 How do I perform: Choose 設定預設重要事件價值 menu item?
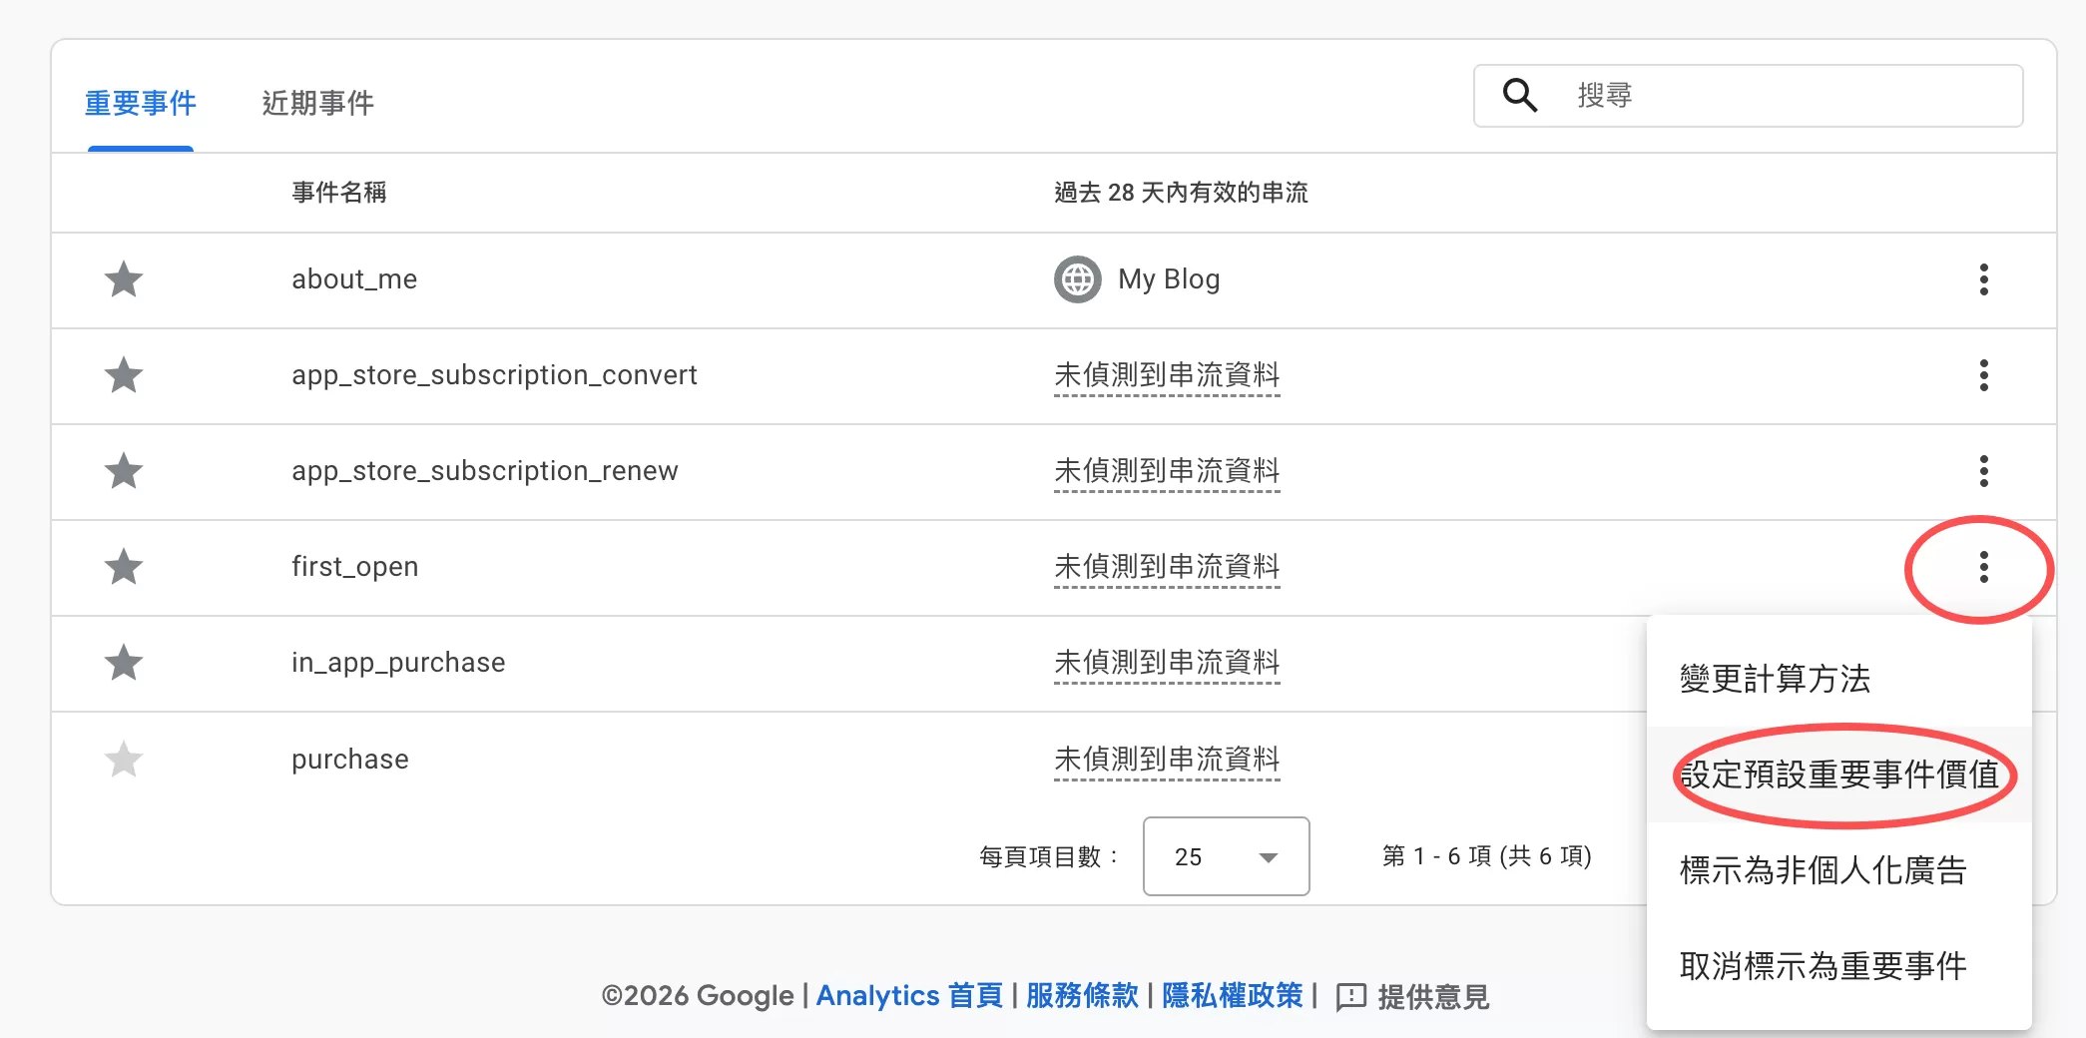(1838, 775)
